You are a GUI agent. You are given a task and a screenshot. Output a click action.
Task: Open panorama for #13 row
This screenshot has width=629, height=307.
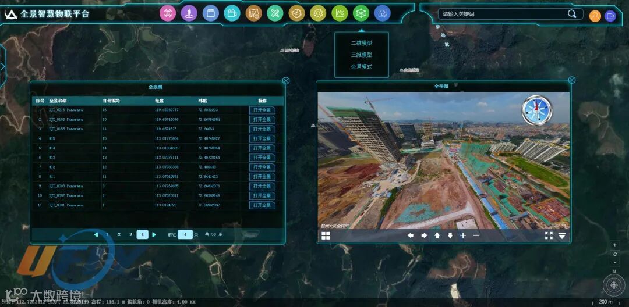[262, 158]
